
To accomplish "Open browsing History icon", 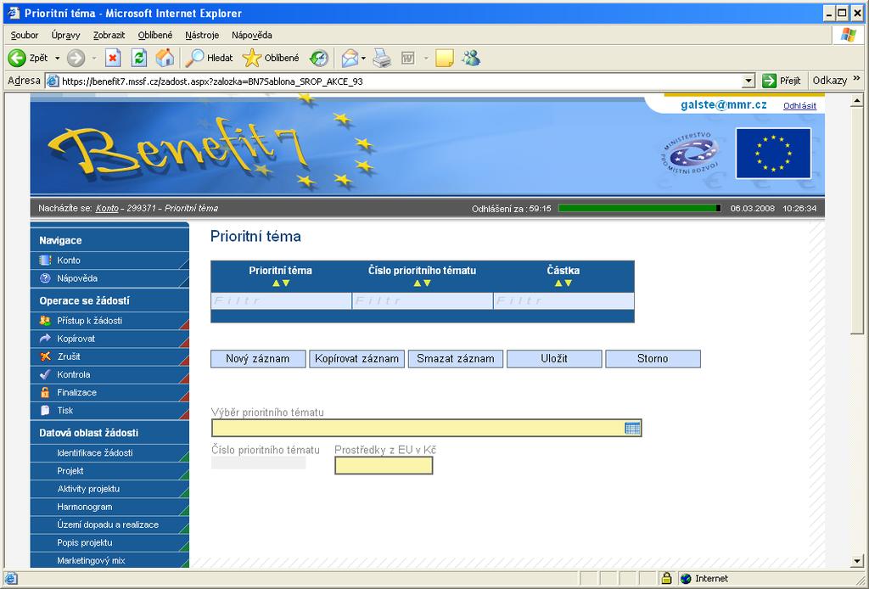I will click(319, 58).
